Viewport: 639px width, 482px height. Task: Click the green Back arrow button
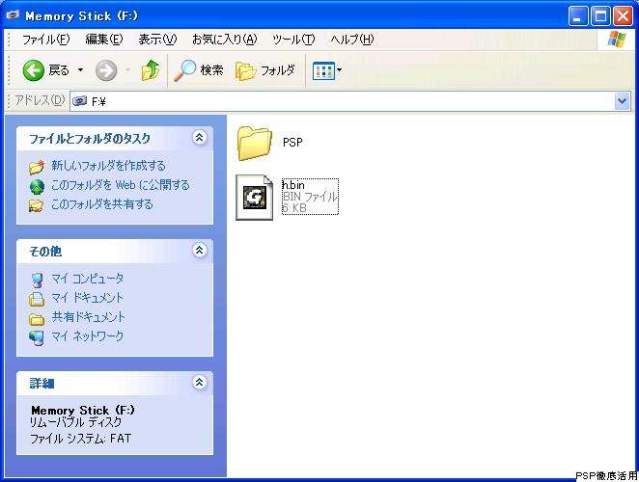(33, 70)
